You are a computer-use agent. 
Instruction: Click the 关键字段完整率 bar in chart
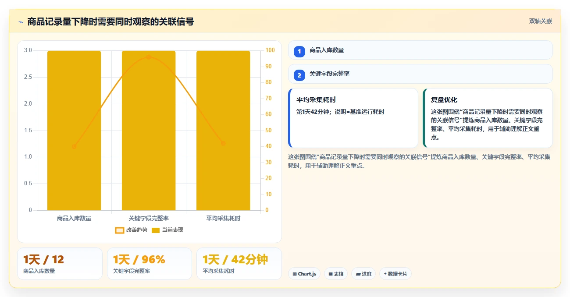149,131
